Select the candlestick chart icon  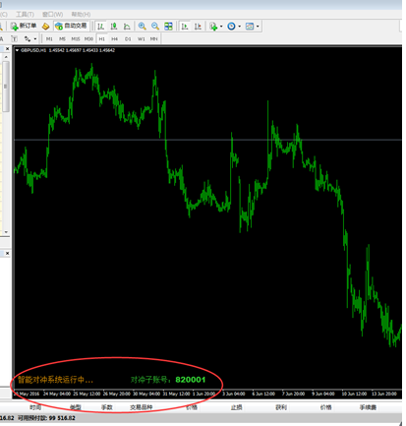114,27
